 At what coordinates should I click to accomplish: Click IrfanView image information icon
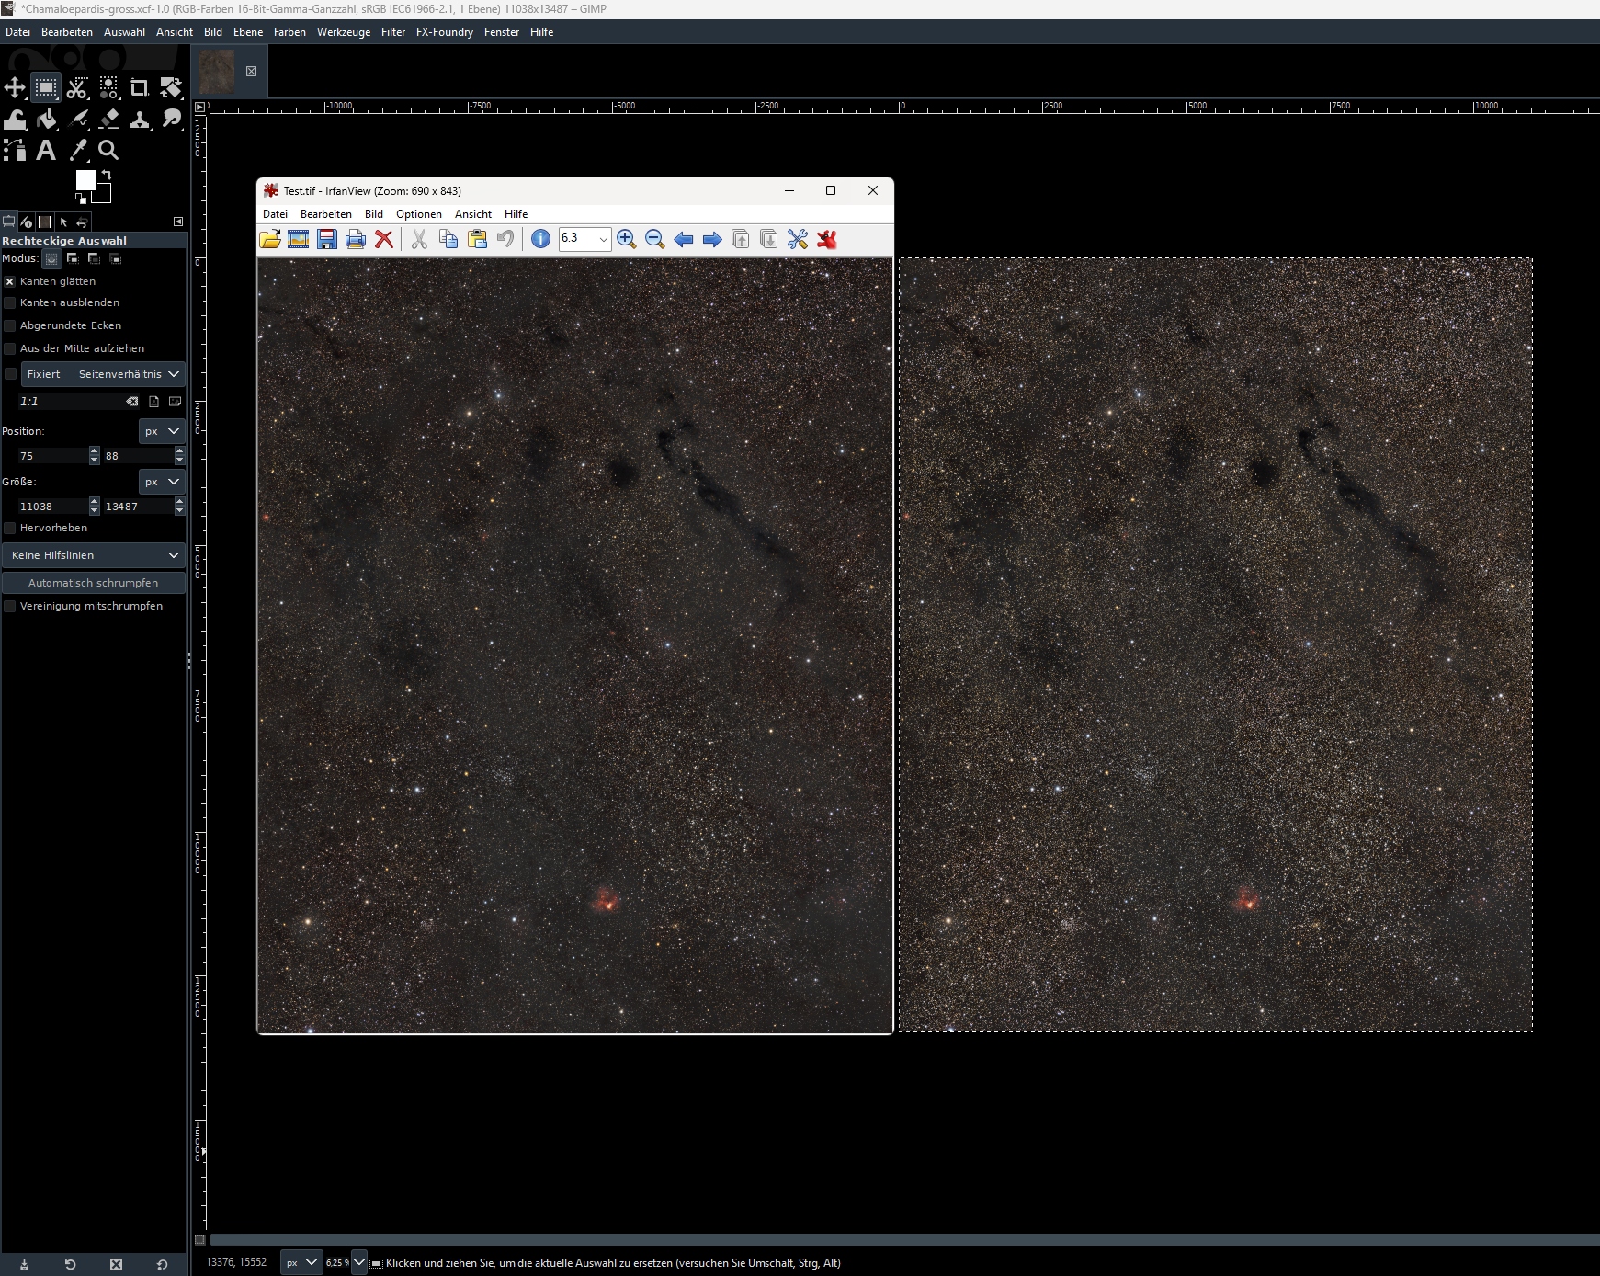tap(540, 239)
